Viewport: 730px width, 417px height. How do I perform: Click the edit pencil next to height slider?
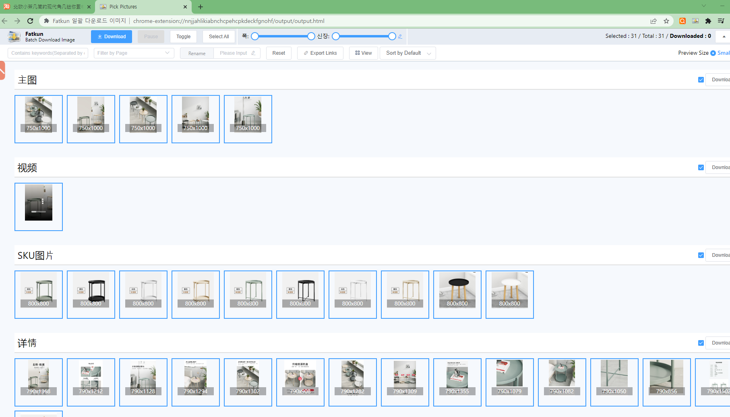point(400,37)
